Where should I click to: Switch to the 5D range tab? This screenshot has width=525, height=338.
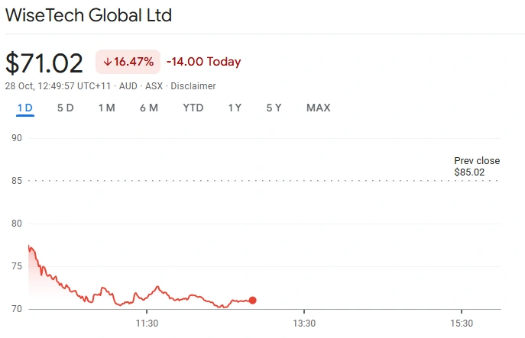[x=66, y=108]
